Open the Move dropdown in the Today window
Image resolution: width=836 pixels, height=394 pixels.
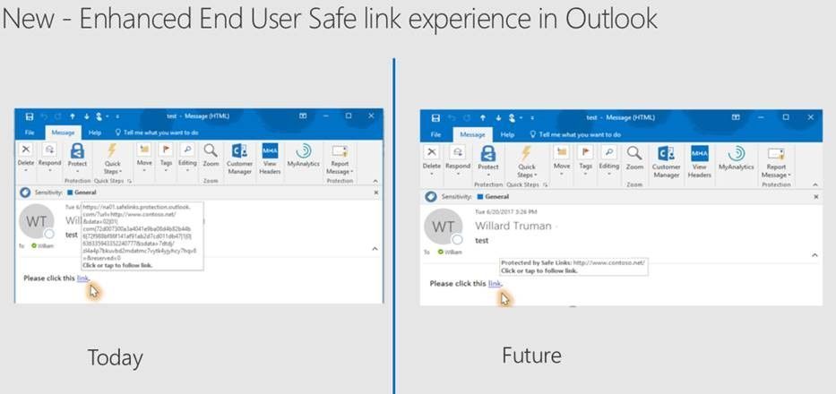click(144, 158)
